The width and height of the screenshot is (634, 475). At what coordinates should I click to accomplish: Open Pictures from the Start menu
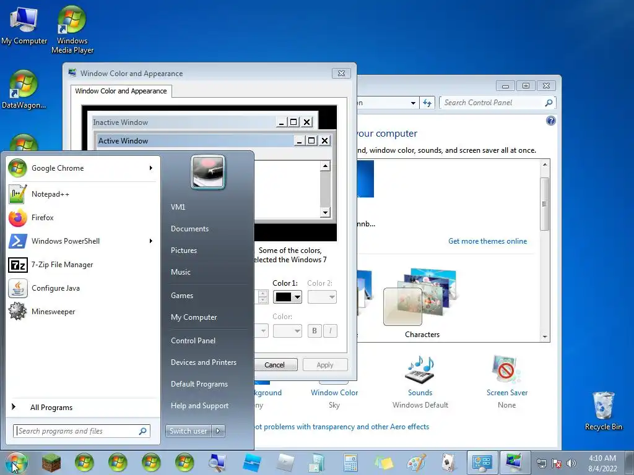pyautogui.click(x=183, y=250)
